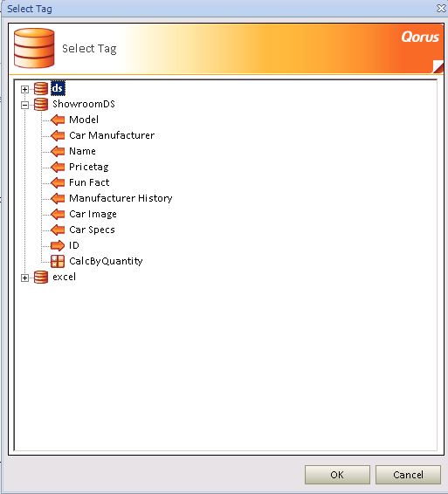Click the ds database icon

[x=41, y=88]
